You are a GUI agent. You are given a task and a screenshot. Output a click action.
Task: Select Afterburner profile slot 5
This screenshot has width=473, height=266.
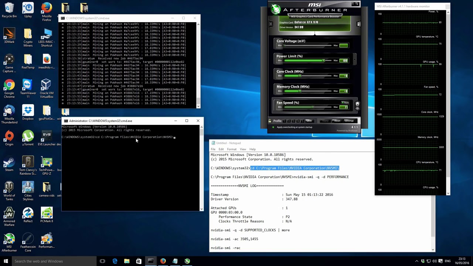click(302, 121)
